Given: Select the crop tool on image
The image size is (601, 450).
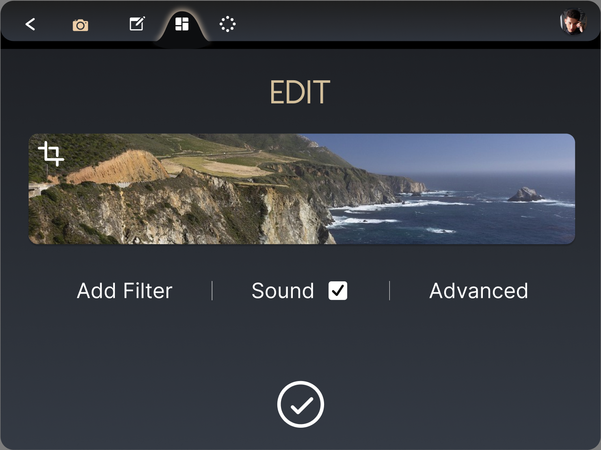Looking at the screenshot, I should (x=51, y=154).
